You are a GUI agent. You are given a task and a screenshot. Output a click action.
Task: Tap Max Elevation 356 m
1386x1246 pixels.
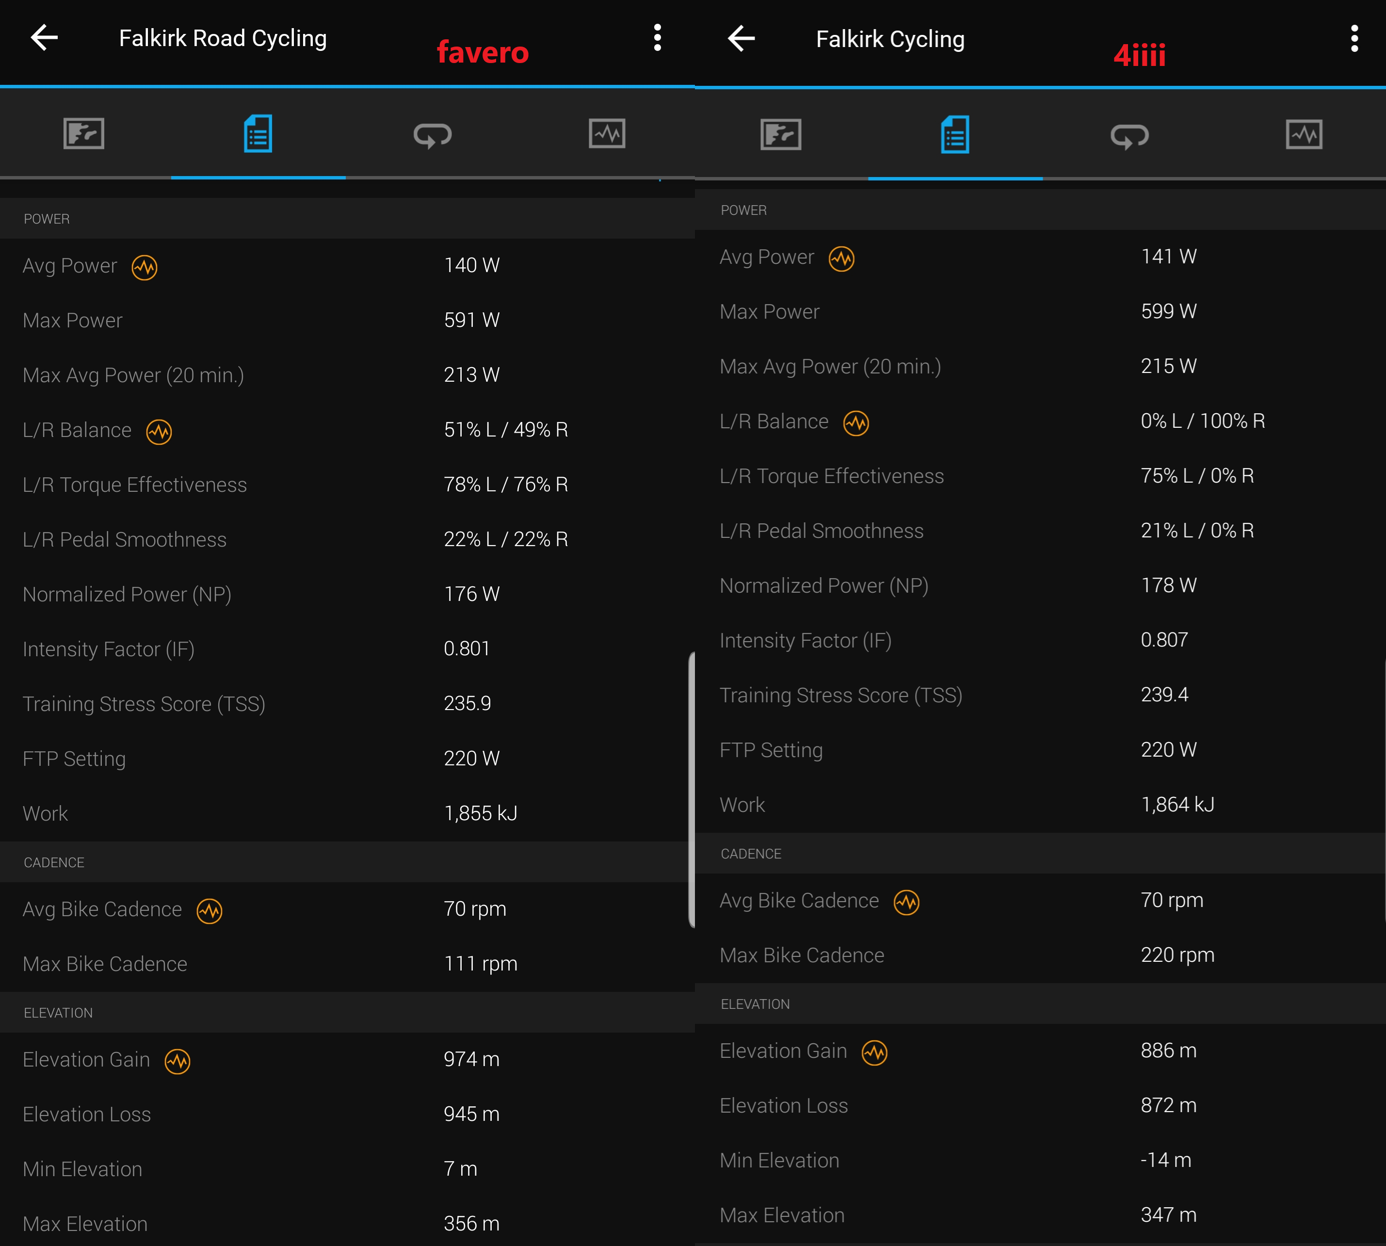(x=471, y=1223)
